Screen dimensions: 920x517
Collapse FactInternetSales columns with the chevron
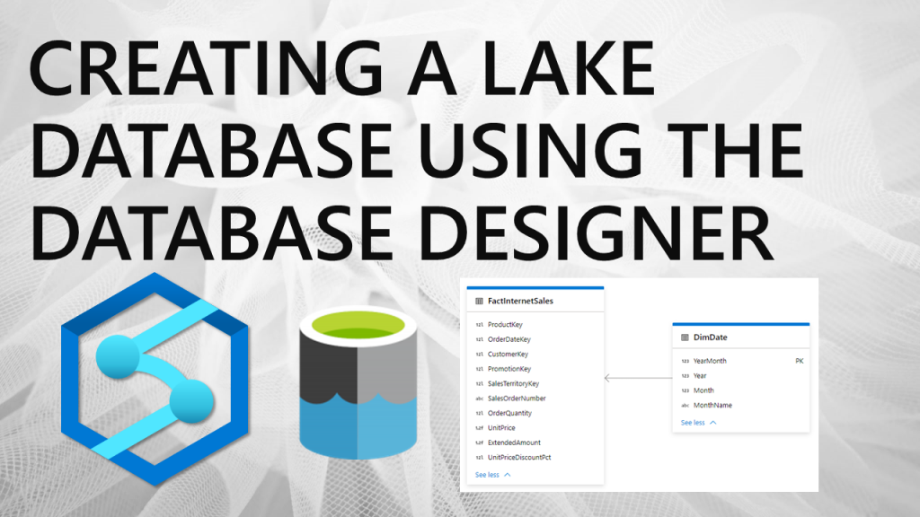(507, 474)
